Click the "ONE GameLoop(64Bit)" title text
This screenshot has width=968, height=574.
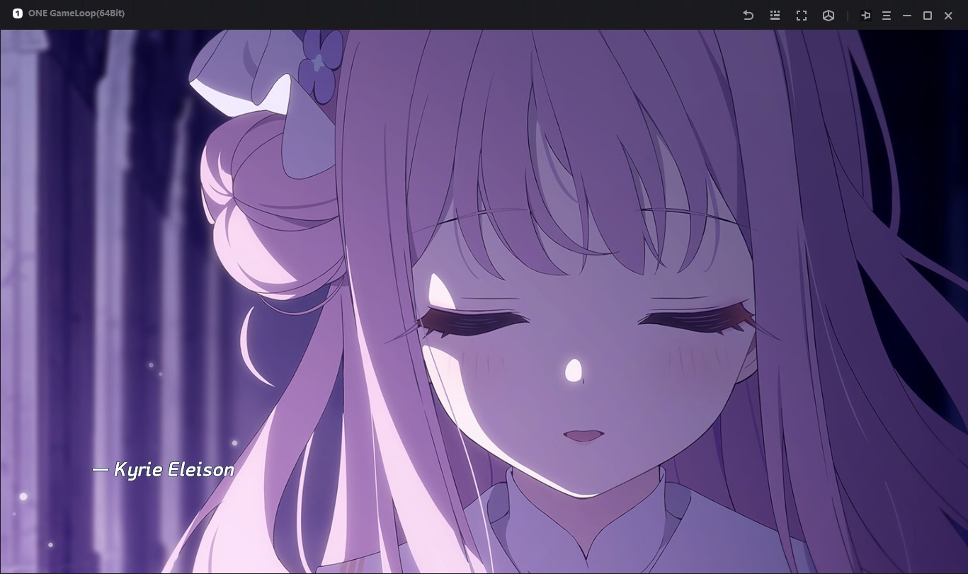pos(76,13)
